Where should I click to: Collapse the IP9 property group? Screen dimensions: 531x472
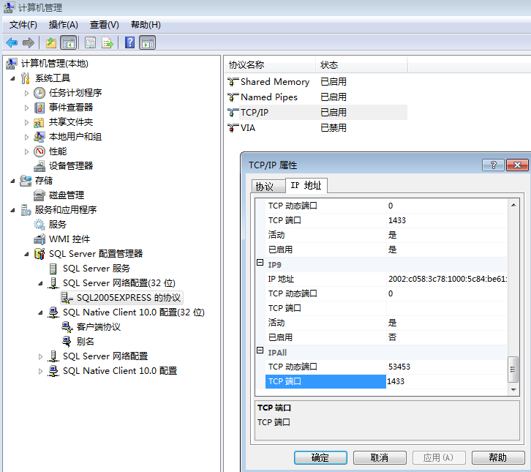[x=260, y=263]
